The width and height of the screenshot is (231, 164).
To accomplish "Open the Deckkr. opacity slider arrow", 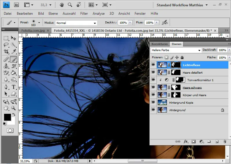I will click(130, 23).
